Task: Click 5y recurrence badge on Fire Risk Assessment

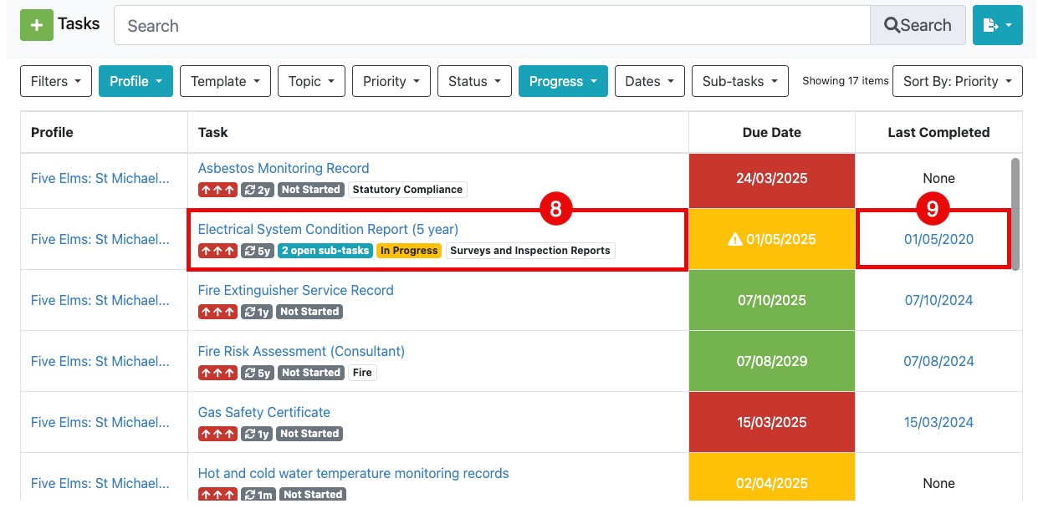Action: [x=258, y=373]
